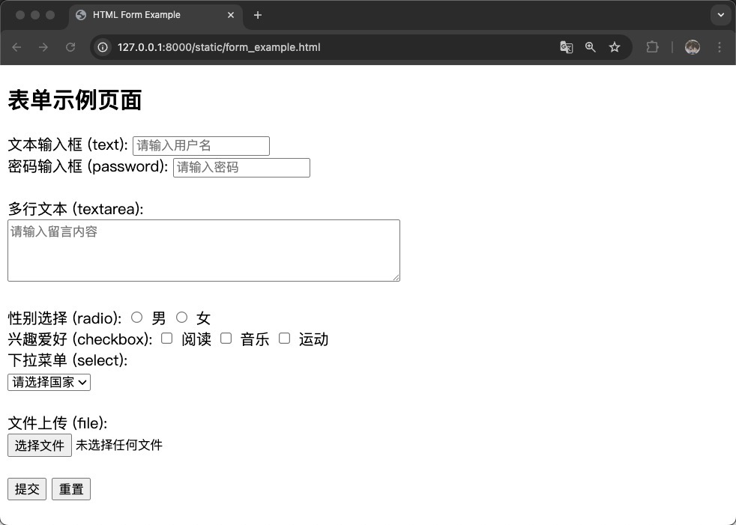Open the search tabs chevron
Image resolution: width=736 pixels, height=525 pixels.
pos(720,14)
